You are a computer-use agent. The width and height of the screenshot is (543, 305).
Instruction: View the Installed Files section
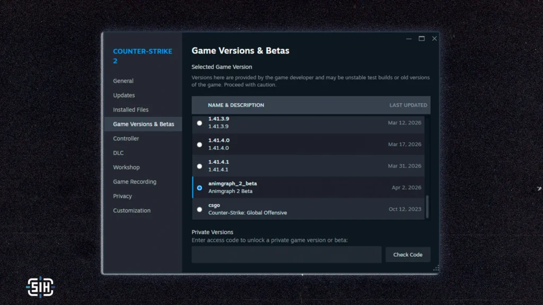pos(131,109)
